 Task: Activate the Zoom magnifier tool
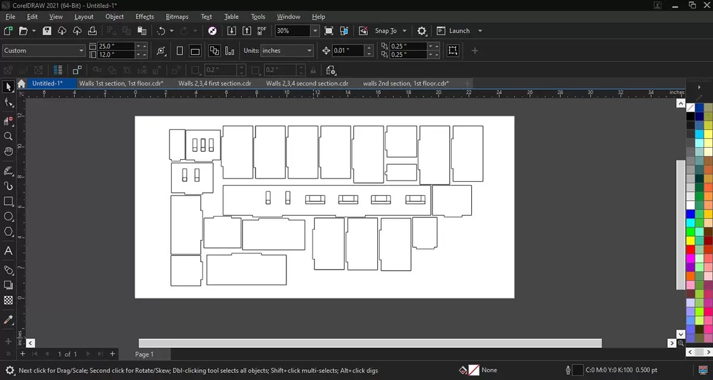8,136
